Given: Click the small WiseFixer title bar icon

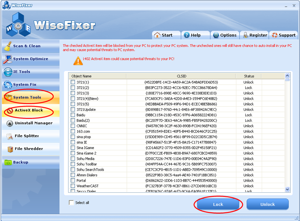Looking at the screenshot, I should [x=6, y=5].
